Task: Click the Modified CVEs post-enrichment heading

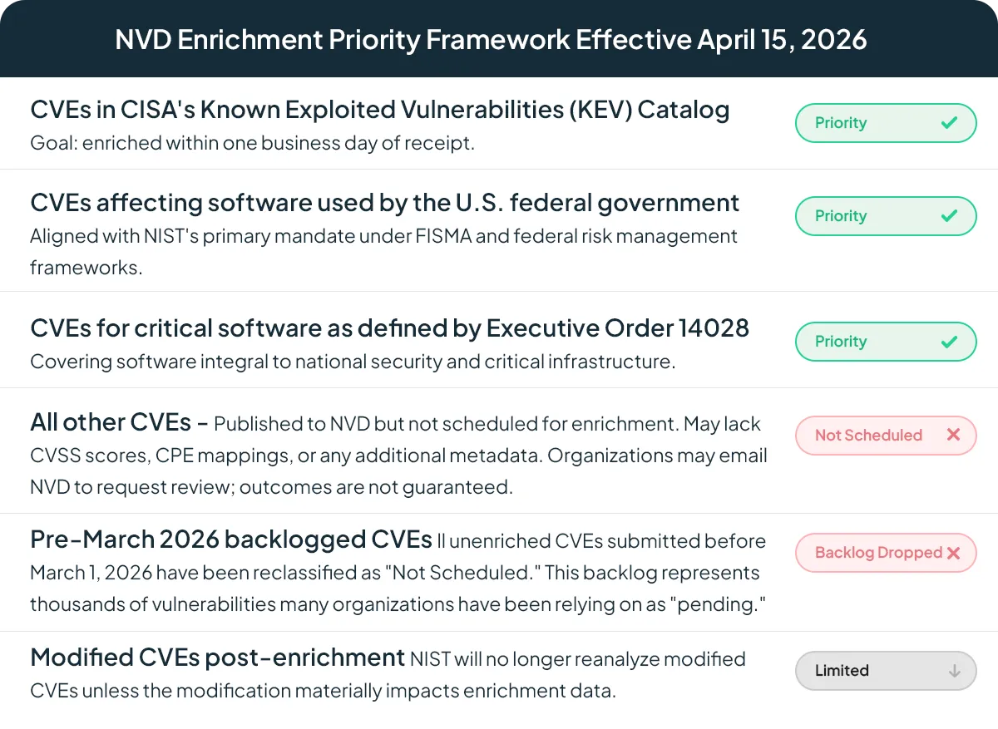Action: click(x=217, y=658)
